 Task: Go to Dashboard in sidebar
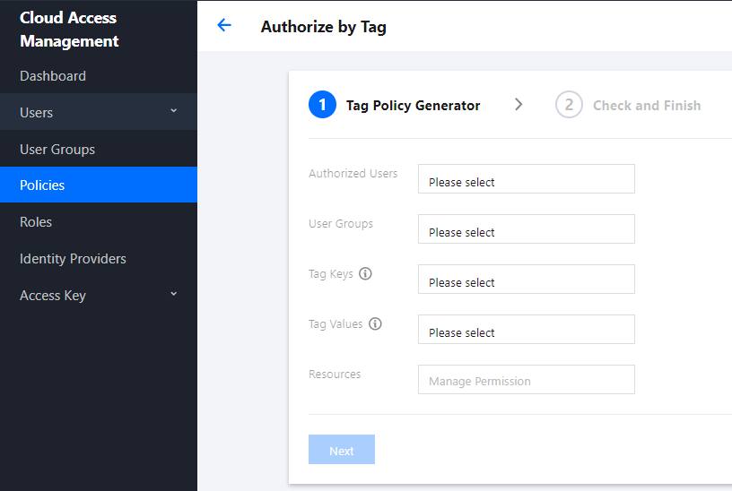(53, 76)
